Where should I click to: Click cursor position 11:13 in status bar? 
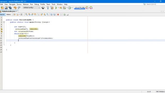tap(149, 92)
